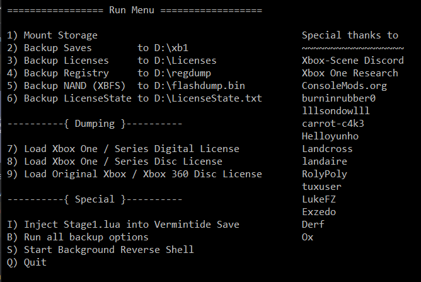
Task: Select Load Original Xbox 360 Disc License
Action: tap(134, 175)
